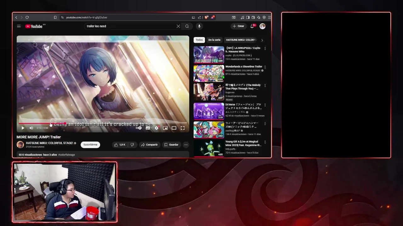The image size is (403, 226).
Task: Open options menu for LA MIKUPEDA video
Action: coord(265,49)
